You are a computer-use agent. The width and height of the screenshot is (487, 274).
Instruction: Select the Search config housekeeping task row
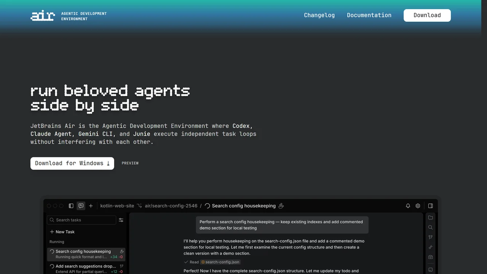click(x=86, y=254)
